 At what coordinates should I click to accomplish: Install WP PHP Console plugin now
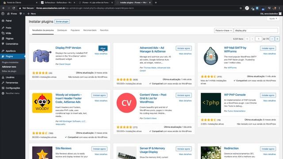click(268, 95)
